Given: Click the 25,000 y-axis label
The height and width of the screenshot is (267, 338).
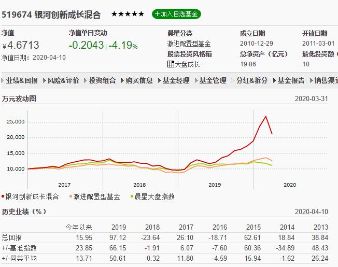Looking at the screenshot, I should point(16,122).
